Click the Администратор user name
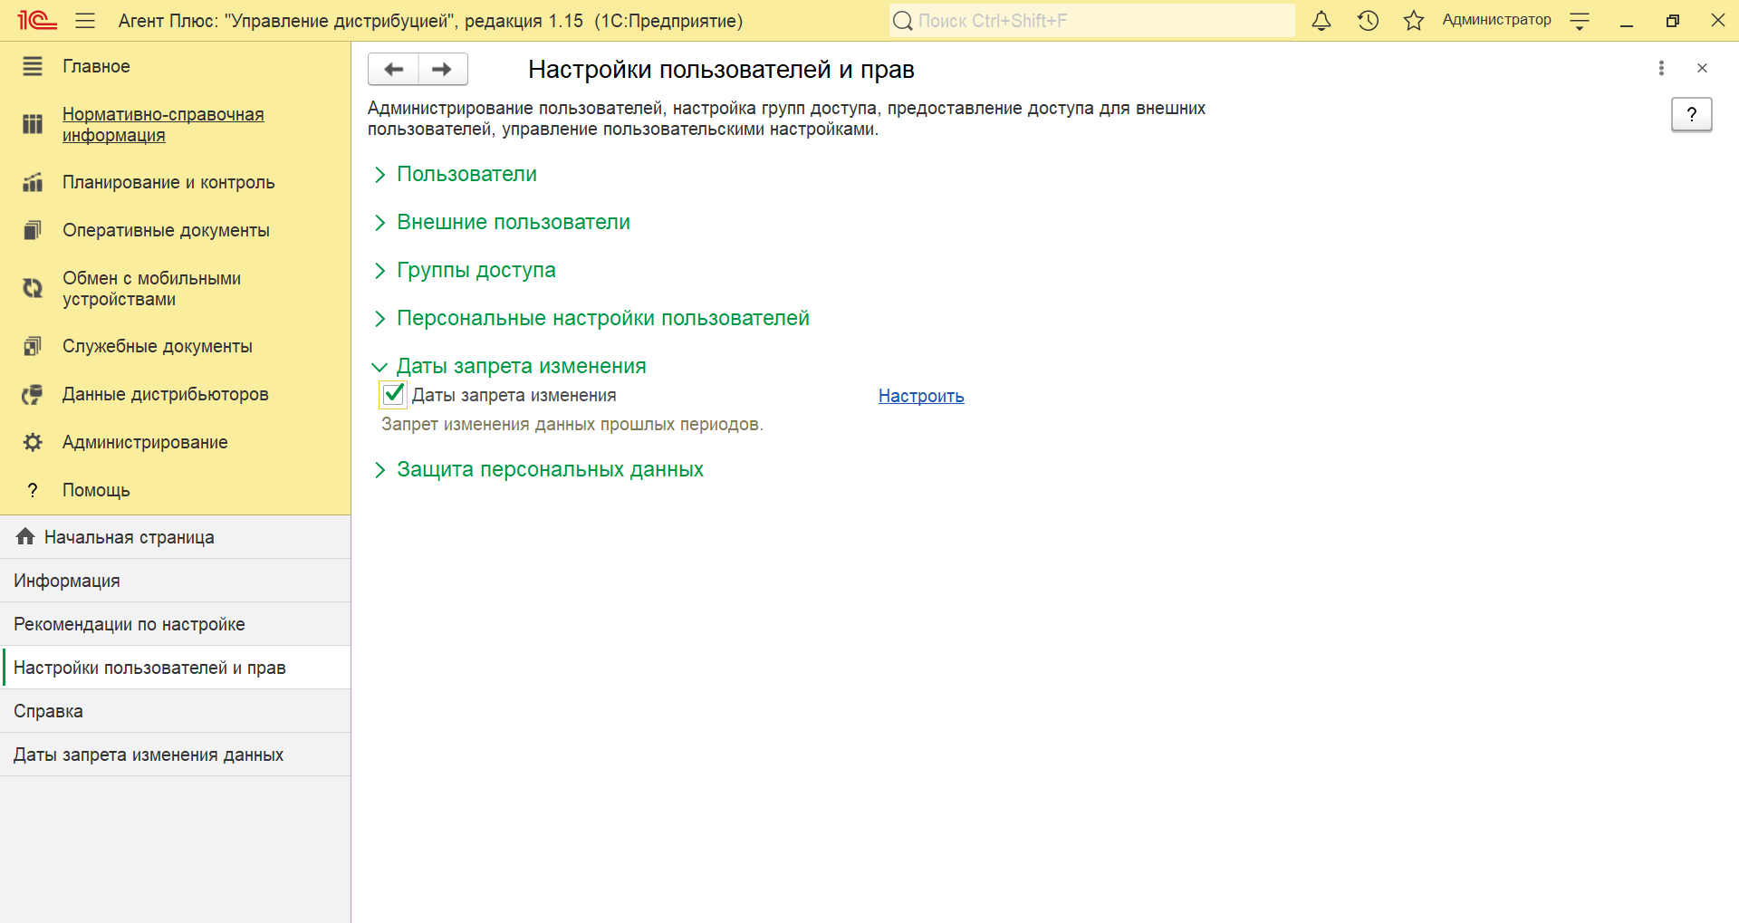 (1496, 20)
